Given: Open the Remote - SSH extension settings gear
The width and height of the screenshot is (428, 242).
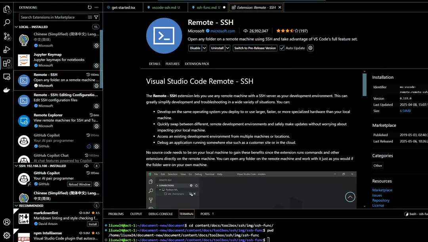Looking at the screenshot, I should click(310, 48).
